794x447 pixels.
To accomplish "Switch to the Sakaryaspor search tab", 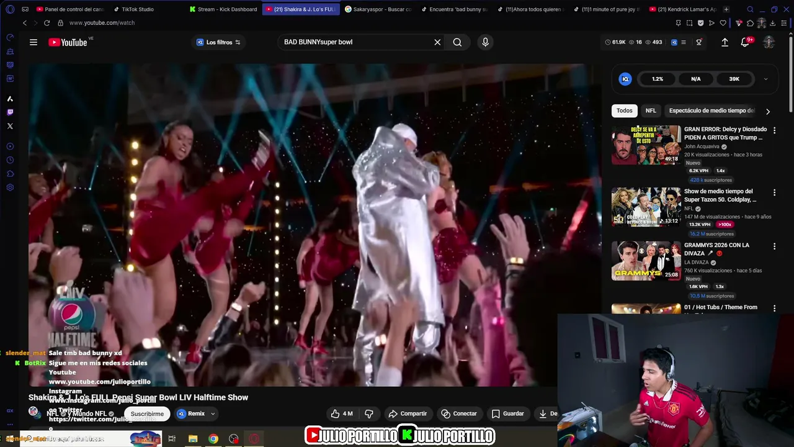I will pyautogui.click(x=378, y=9).
